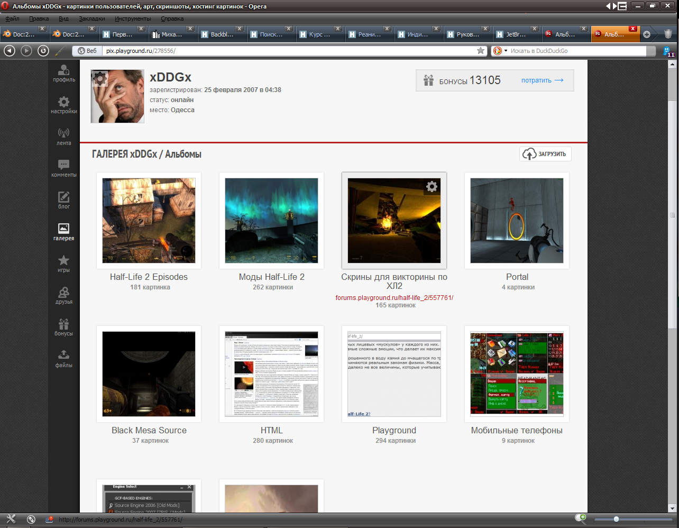The image size is (679, 528).
Task: Click the blue counter icon showing 11
Action: click(669, 51)
